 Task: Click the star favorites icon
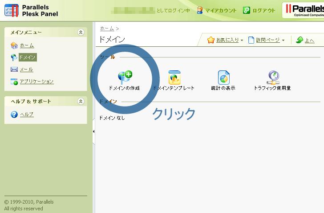pyautogui.click(x=211, y=40)
